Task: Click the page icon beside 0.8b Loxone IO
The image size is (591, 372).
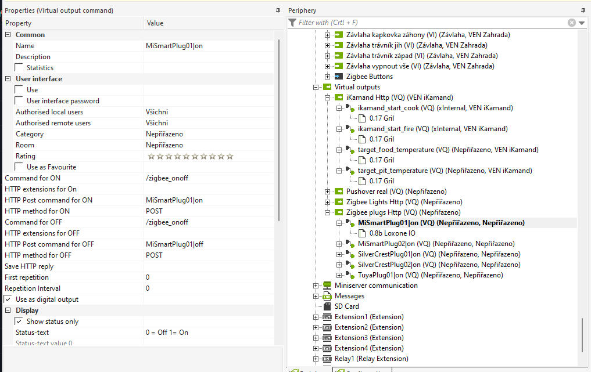Action: 362,233
